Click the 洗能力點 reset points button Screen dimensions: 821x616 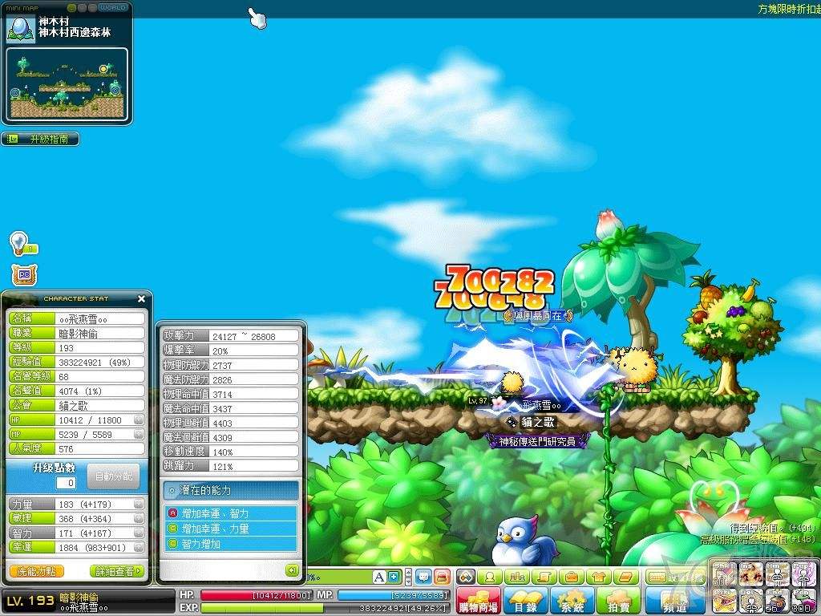point(37,571)
